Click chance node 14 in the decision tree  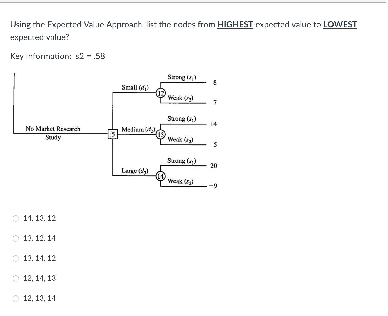click(161, 176)
